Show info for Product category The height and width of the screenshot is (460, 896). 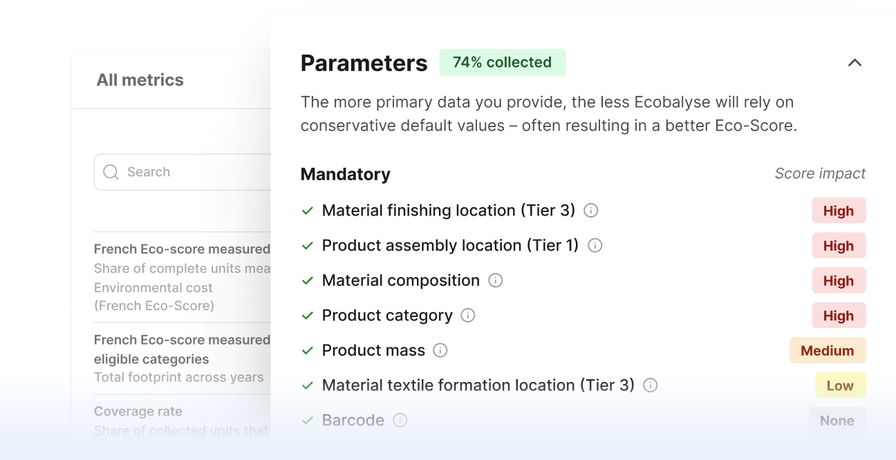[x=468, y=316]
